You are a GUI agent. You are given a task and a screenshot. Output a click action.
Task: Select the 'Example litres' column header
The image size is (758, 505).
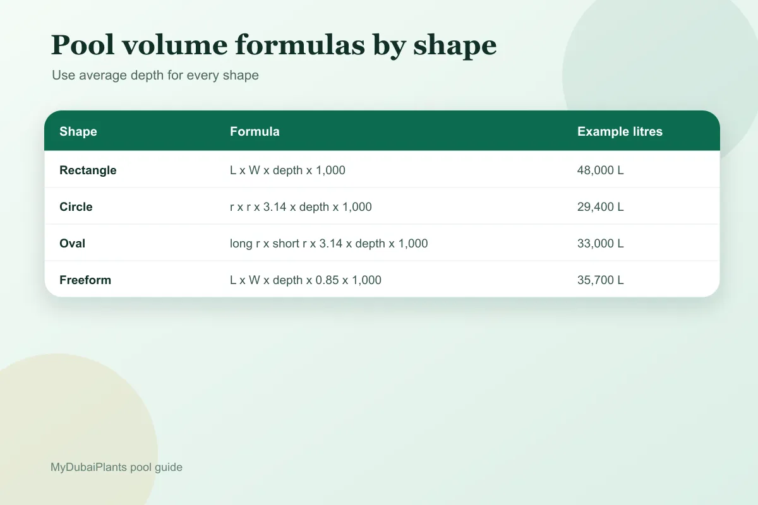pyautogui.click(x=620, y=131)
